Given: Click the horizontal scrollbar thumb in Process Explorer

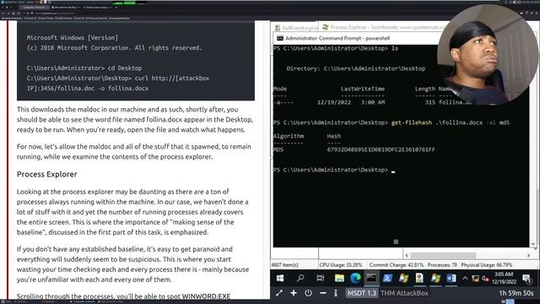Looking at the screenshot, I should point(443,255).
